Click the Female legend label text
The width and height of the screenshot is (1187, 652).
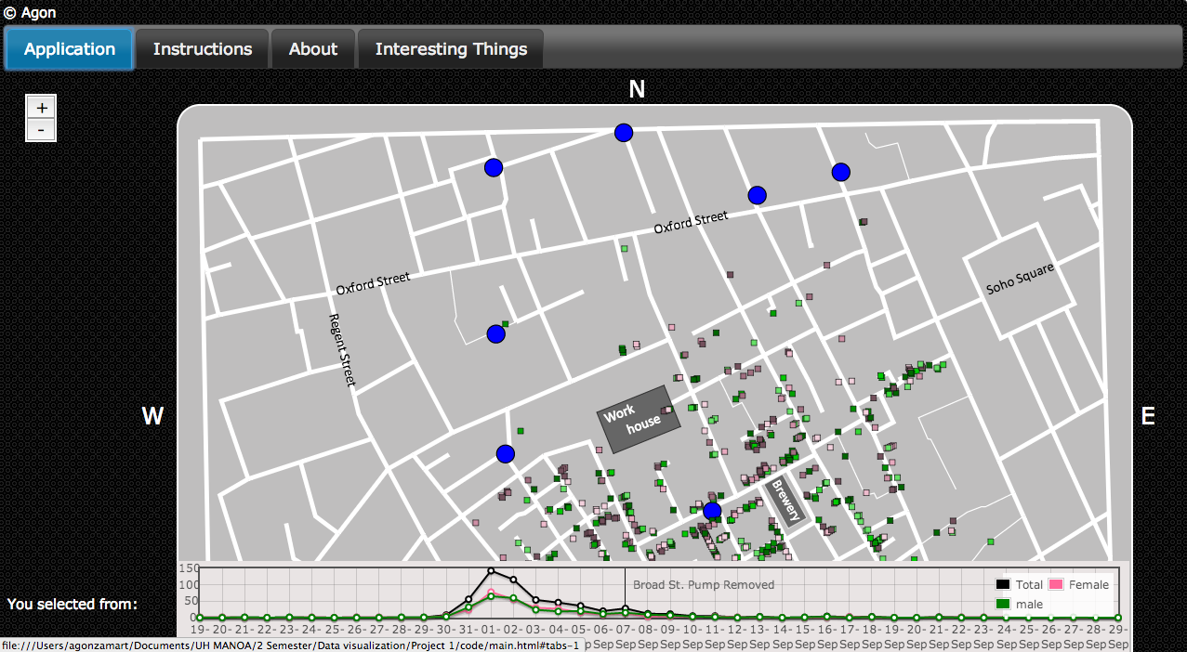click(x=1089, y=585)
